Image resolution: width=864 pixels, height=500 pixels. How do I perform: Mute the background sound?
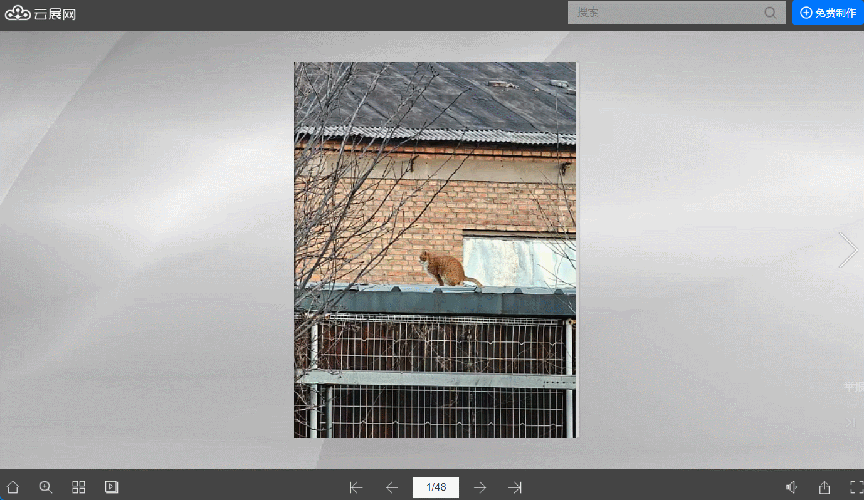pos(792,487)
